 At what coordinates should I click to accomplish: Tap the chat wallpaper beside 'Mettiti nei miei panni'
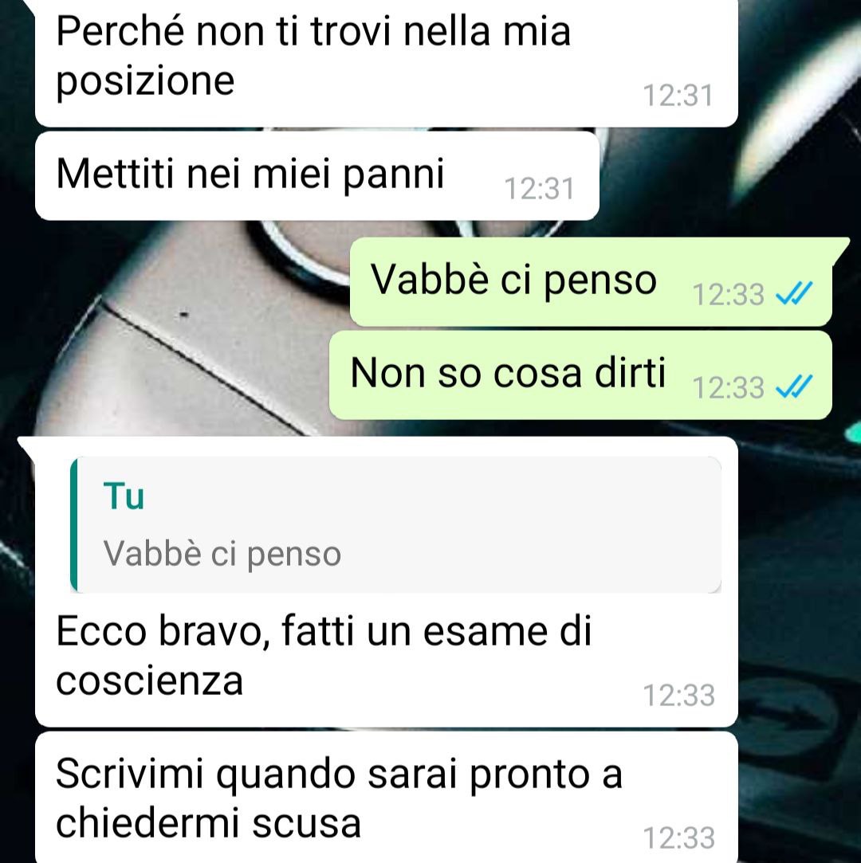(x=716, y=176)
